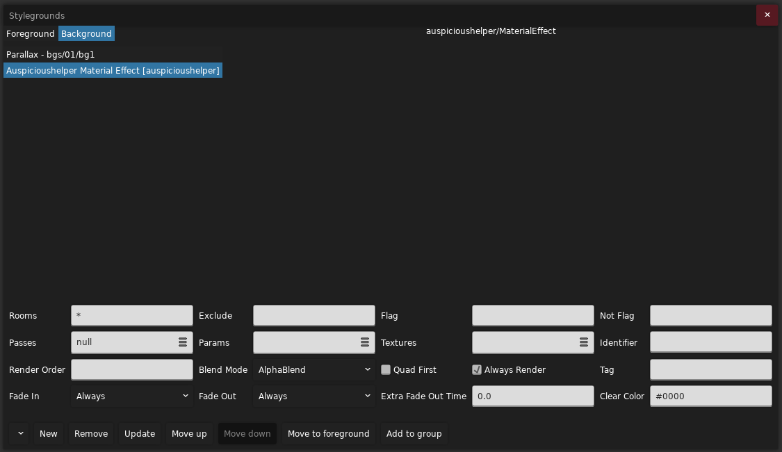Open the Blend Mode dropdown

pyautogui.click(x=314, y=370)
